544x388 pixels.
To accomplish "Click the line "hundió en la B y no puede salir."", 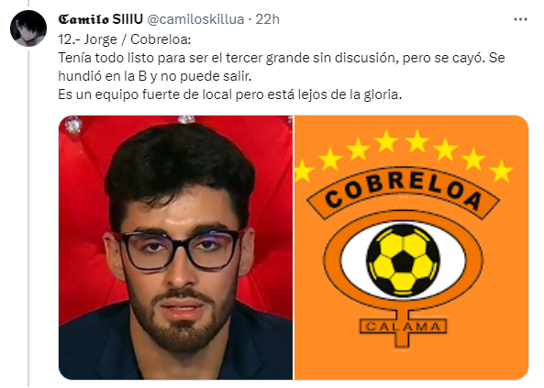I will [155, 76].
